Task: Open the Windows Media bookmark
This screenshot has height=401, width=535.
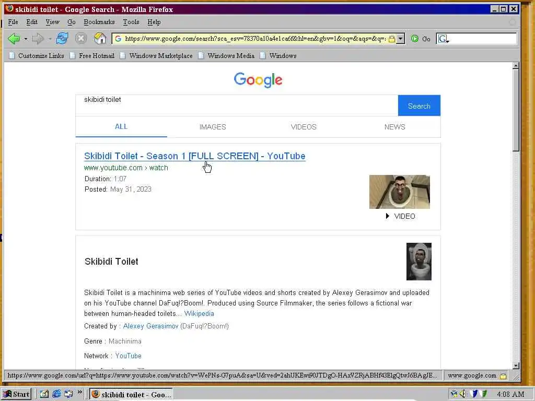Action: pyautogui.click(x=227, y=55)
